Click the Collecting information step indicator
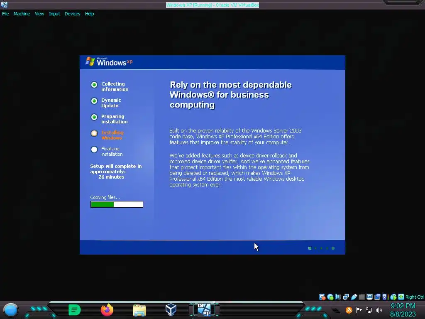Image resolution: width=425 pixels, height=319 pixels. (94, 85)
